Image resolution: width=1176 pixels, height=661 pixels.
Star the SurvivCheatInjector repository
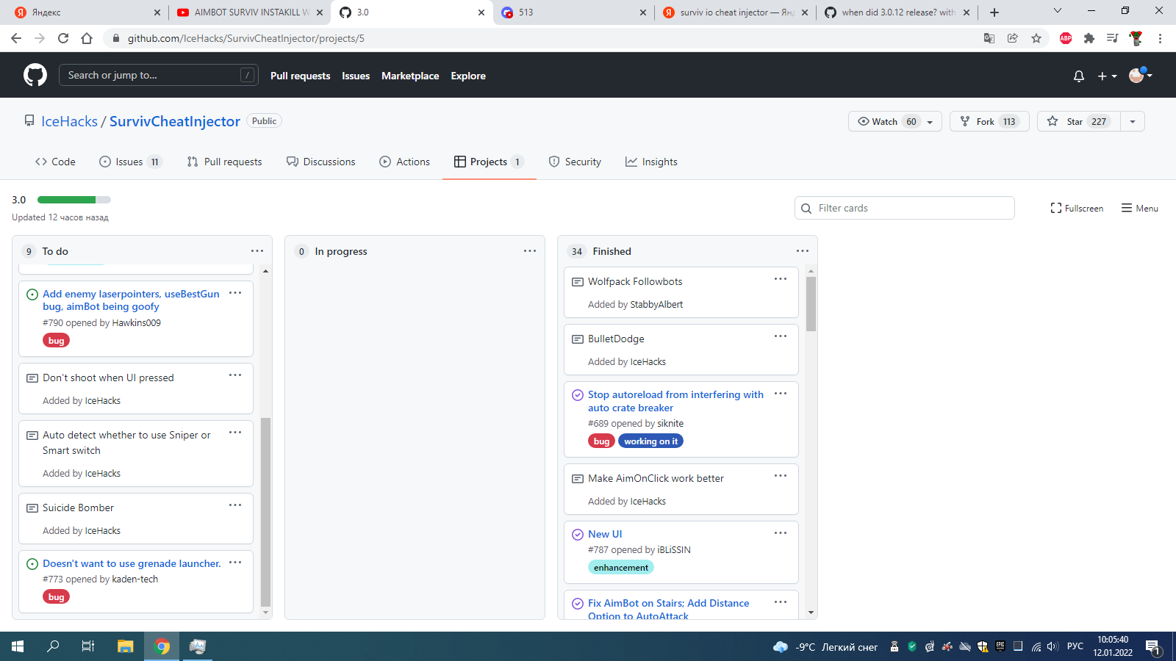point(1075,121)
